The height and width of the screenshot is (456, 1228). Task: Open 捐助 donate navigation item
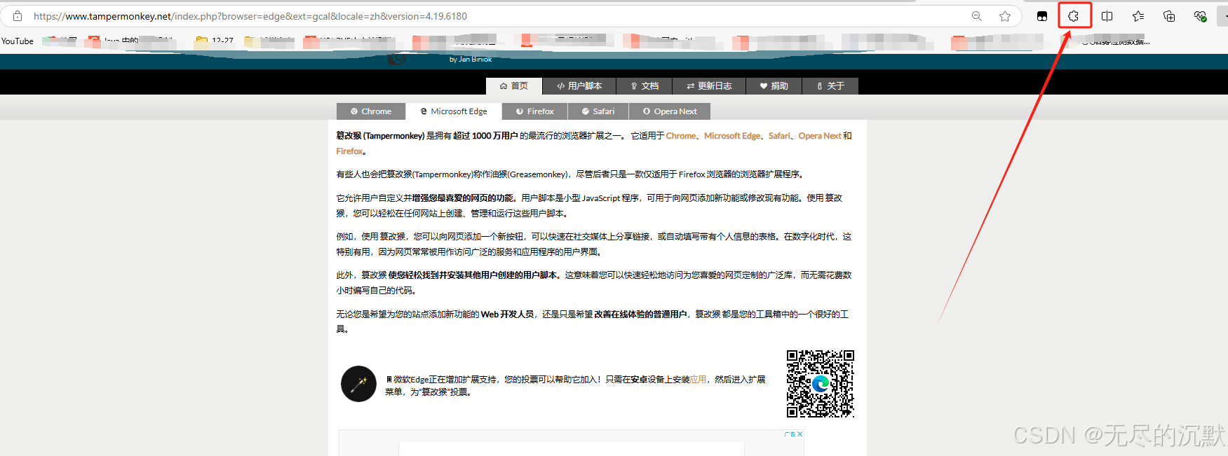click(774, 86)
